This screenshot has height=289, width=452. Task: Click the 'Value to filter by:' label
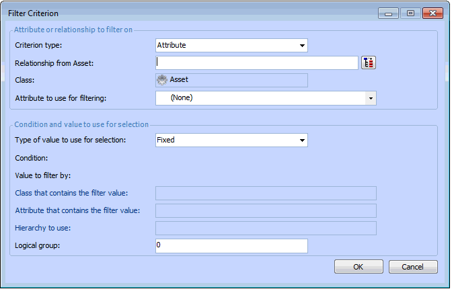pyautogui.click(x=42, y=176)
